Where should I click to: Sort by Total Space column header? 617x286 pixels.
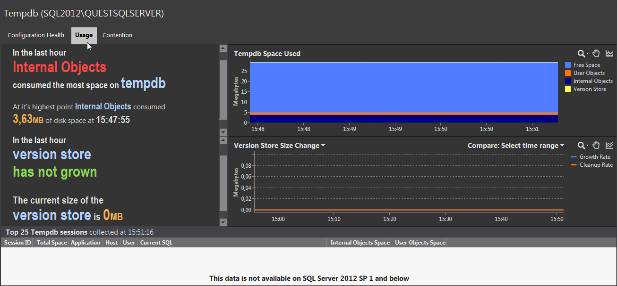click(x=52, y=243)
